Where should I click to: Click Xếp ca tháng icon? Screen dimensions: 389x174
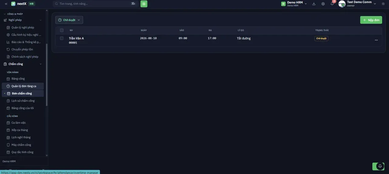(x=8, y=130)
